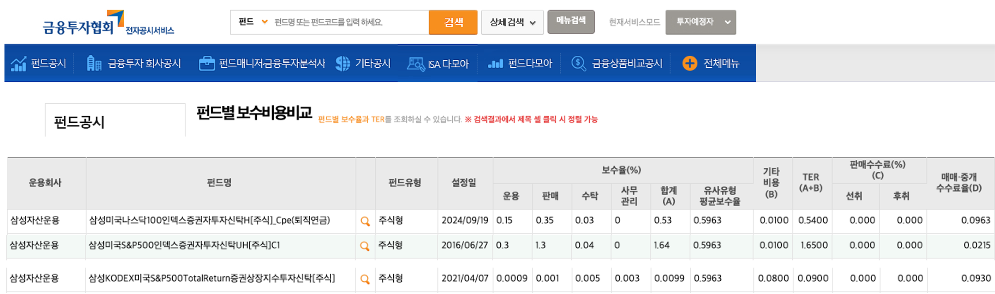
Task: Click the 펀드다모아 bar chart icon
Action: [x=496, y=63]
